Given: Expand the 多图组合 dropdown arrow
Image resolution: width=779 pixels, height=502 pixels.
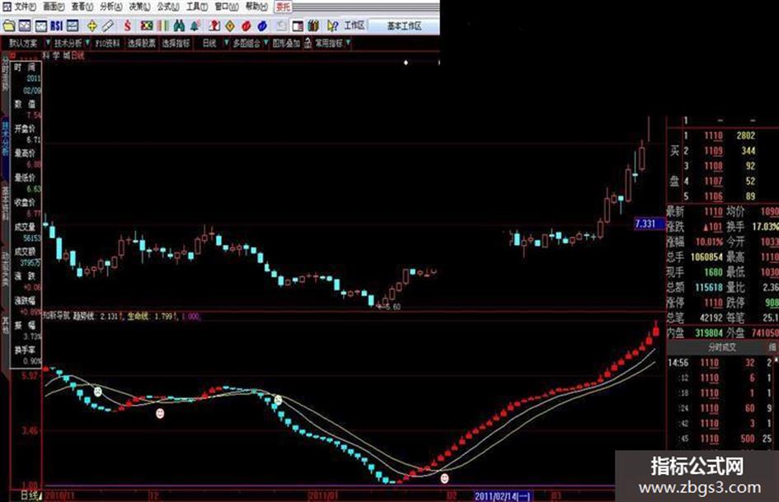Looking at the screenshot, I should [x=266, y=43].
